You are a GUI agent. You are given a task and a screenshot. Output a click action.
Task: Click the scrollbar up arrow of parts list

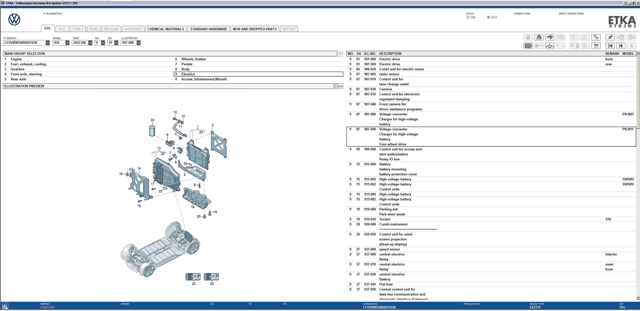coord(638,53)
